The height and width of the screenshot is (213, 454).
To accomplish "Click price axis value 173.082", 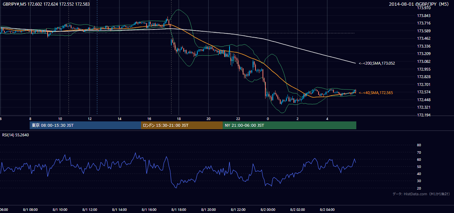I will click(424, 61).
